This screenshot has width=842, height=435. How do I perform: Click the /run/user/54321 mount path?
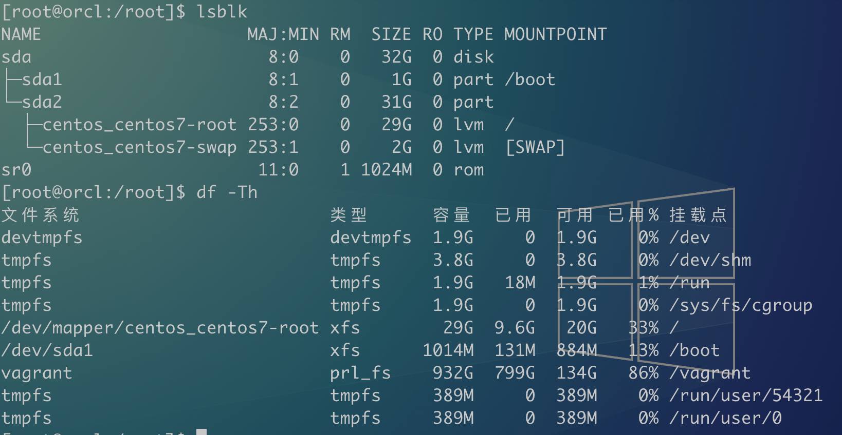(746, 396)
